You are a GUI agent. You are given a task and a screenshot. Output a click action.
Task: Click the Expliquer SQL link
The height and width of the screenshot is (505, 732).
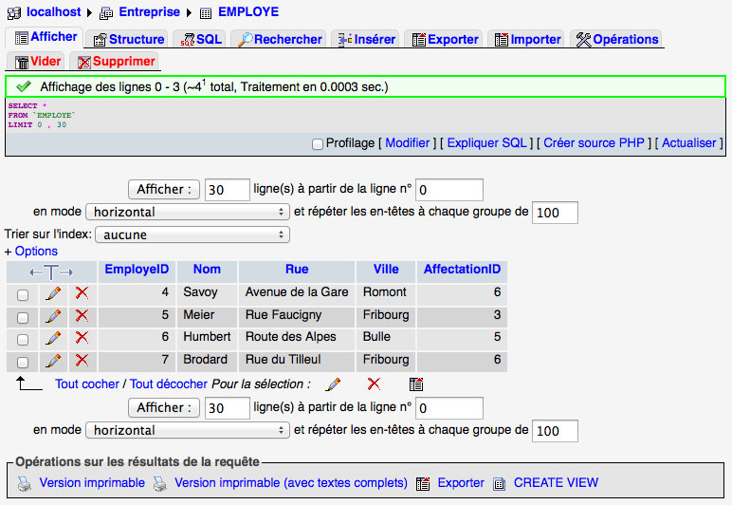(487, 143)
